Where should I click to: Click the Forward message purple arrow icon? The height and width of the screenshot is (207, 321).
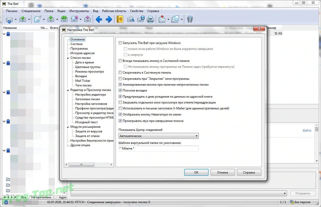[74, 19]
